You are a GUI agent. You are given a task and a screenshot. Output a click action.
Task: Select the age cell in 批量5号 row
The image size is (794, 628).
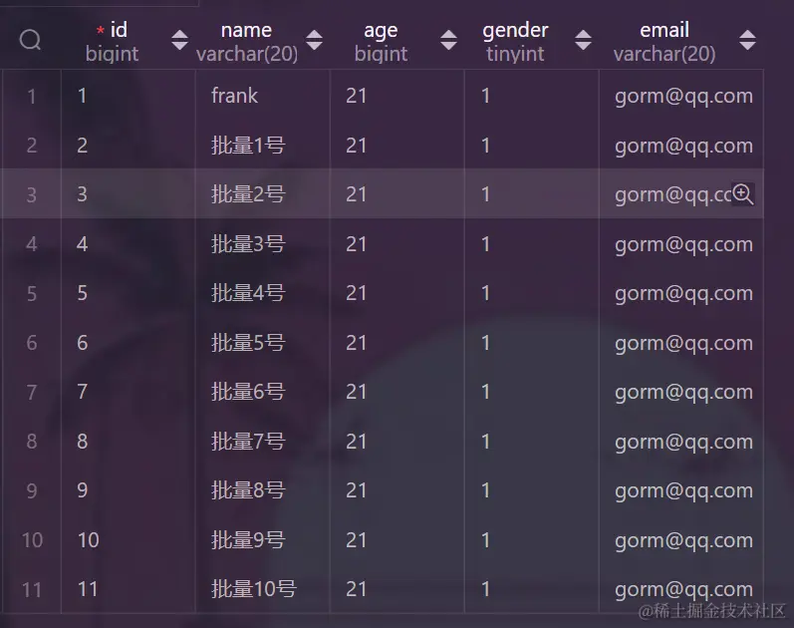pos(397,343)
